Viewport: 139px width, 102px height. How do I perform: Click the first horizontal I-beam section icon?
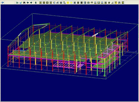[x=75, y=3]
